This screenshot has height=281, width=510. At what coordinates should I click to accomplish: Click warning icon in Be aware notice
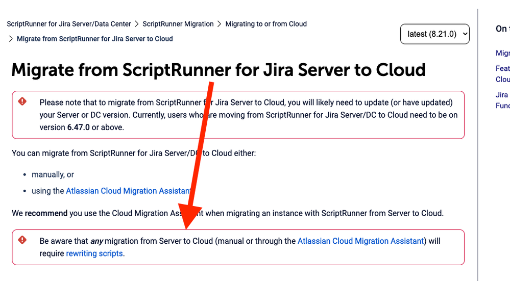(x=22, y=240)
